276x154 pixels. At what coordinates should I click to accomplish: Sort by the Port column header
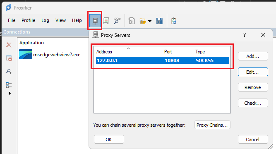tap(178, 52)
